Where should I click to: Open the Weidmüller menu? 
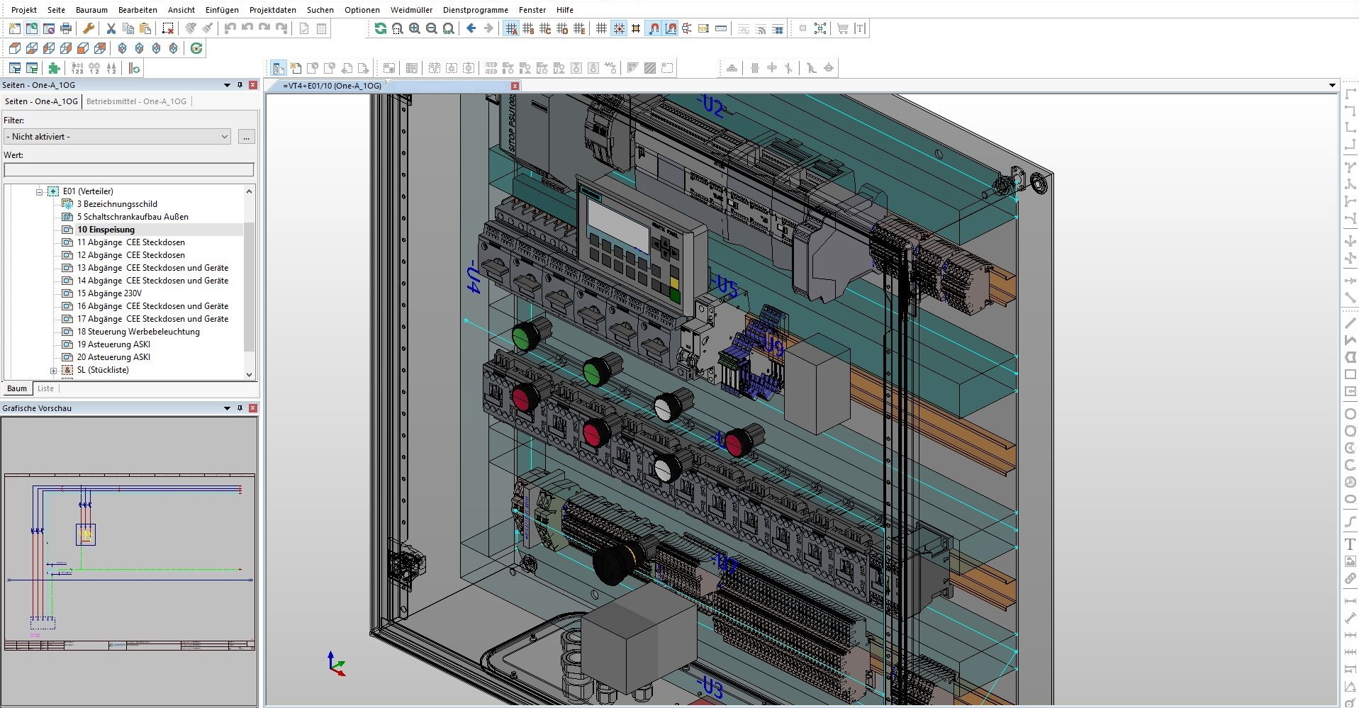411,10
